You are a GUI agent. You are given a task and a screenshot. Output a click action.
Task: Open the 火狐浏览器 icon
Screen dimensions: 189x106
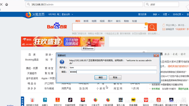[108, 100]
